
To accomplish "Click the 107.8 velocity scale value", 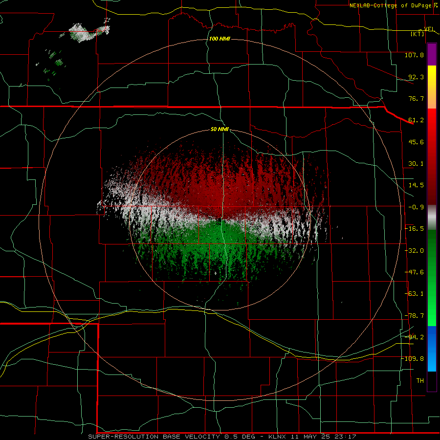I will tap(414, 55).
